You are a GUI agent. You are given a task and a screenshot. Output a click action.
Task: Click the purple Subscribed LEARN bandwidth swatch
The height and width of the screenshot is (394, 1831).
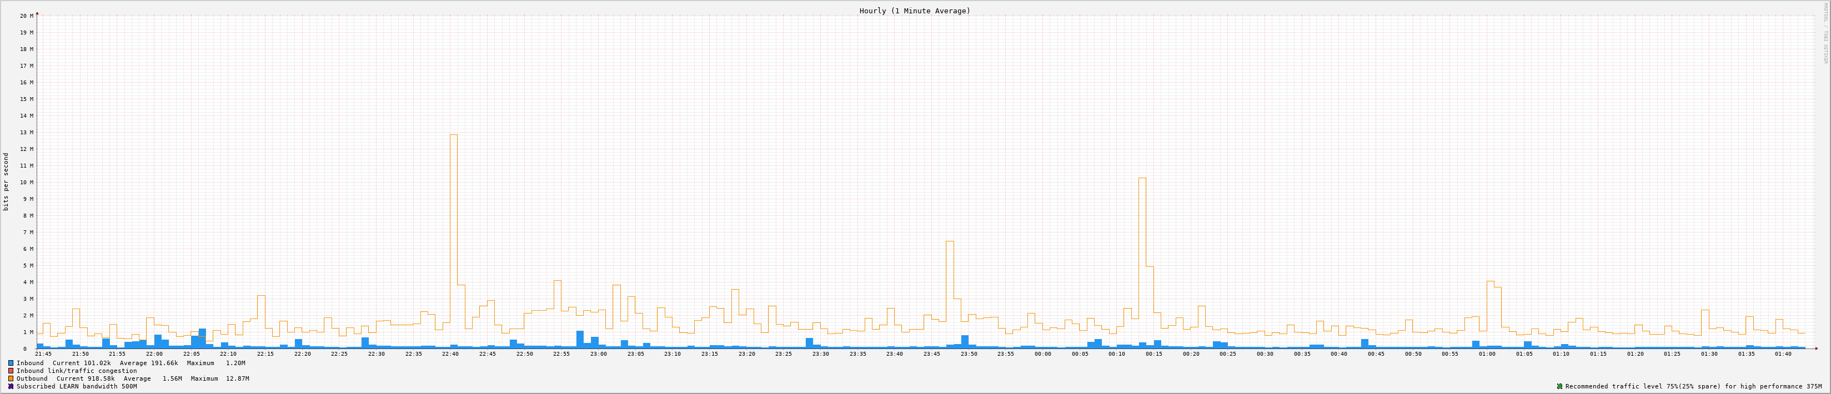tap(11, 386)
